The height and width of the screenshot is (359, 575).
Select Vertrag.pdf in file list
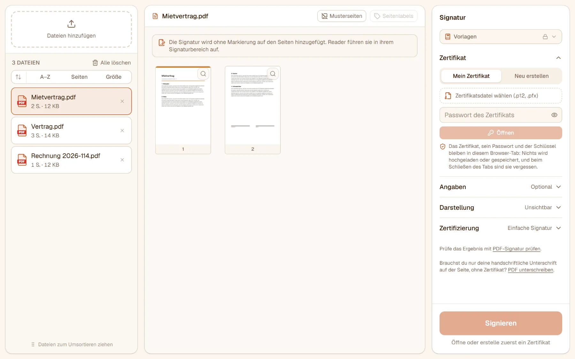click(71, 131)
